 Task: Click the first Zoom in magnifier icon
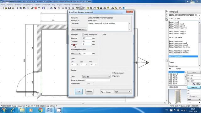point(59,8)
